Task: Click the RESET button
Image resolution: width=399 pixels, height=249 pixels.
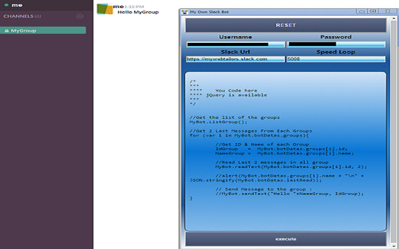Action: pyautogui.click(x=286, y=26)
